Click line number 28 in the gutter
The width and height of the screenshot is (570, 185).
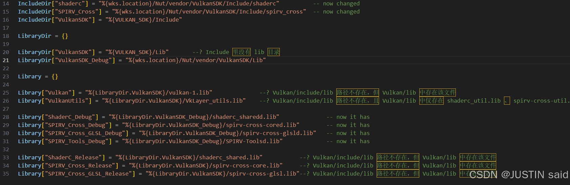pos(6,117)
